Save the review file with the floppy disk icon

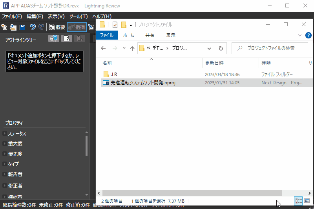(x=22, y=27)
